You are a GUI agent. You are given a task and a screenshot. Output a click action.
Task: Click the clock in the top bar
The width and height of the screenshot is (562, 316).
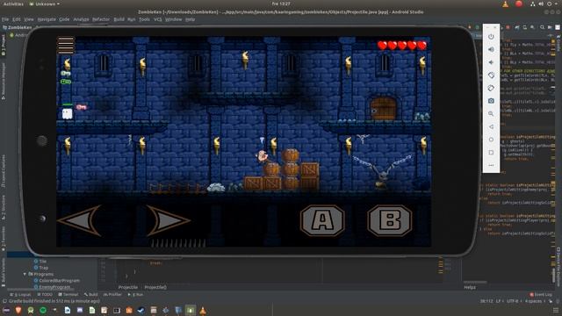tap(281, 4)
